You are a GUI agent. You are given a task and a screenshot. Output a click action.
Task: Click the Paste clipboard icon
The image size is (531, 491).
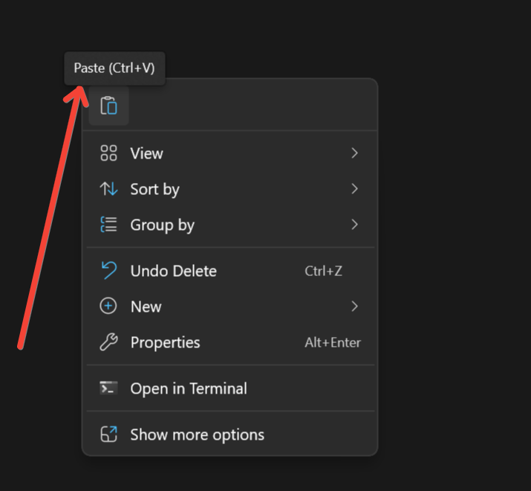point(108,106)
